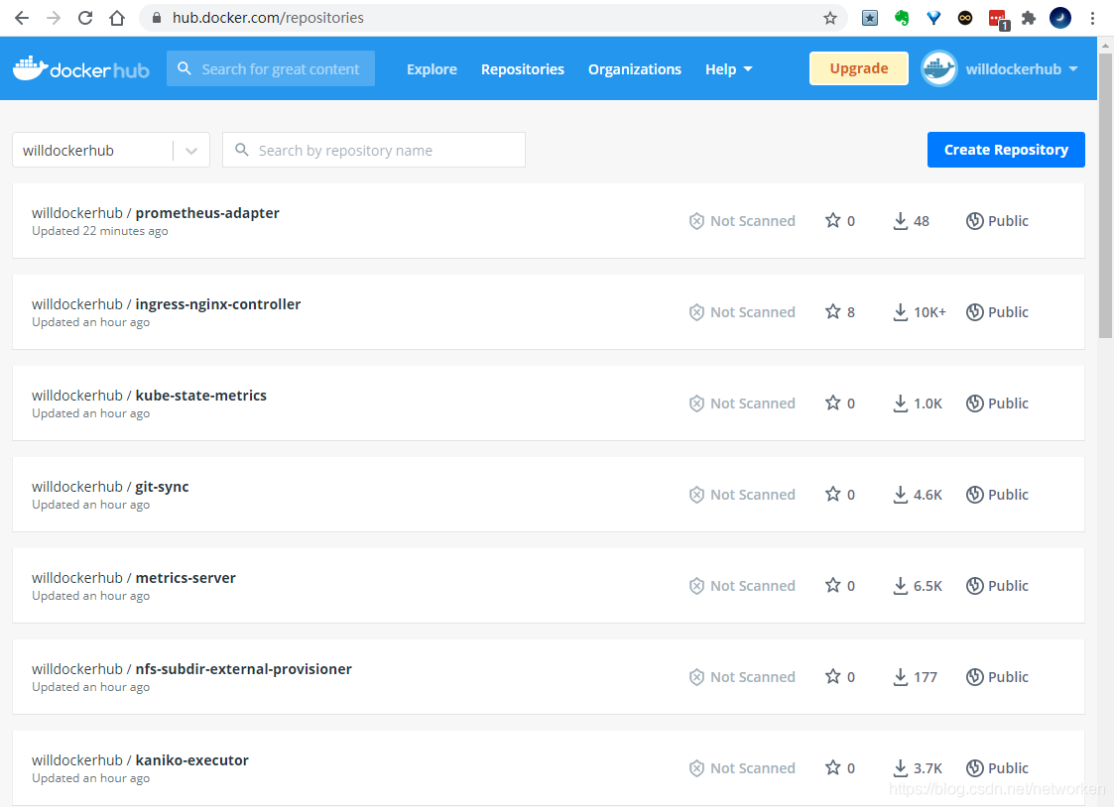1114x807 pixels.
Task: Open the Help dropdown menu
Action: [x=728, y=68]
